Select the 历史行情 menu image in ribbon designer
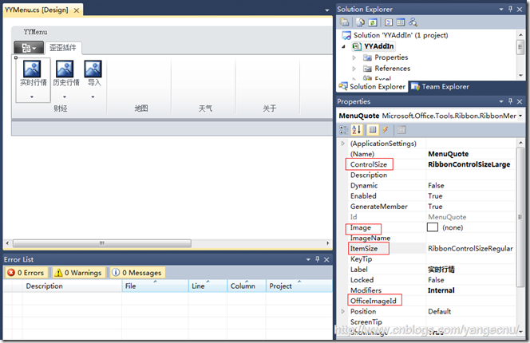 coord(65,69)
